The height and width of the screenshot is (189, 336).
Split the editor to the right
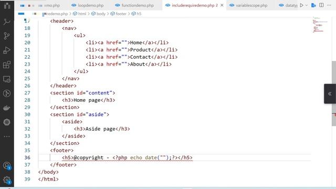pyautogui.click(x=321, y=5)
